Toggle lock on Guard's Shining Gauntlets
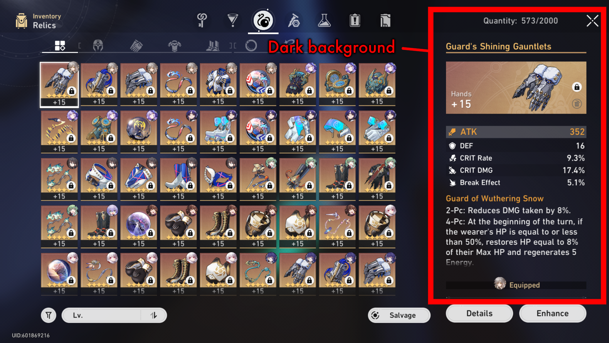The width and height of the screenshot is (609, 343). point(577,87)
